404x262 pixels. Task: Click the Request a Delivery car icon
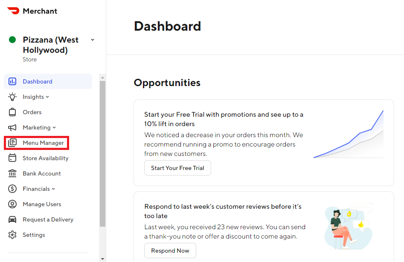tap(12, 219)
